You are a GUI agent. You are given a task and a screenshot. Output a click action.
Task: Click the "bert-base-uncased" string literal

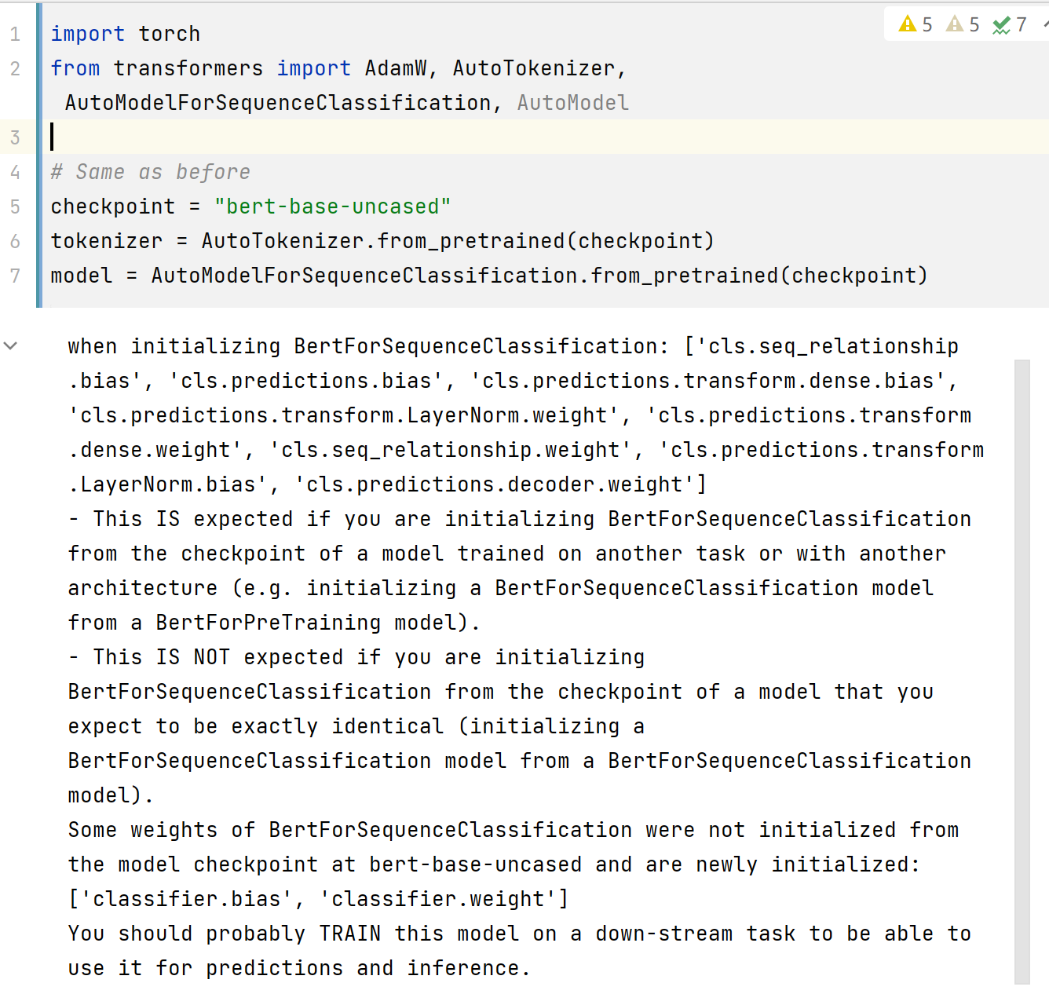pos(332,206)
